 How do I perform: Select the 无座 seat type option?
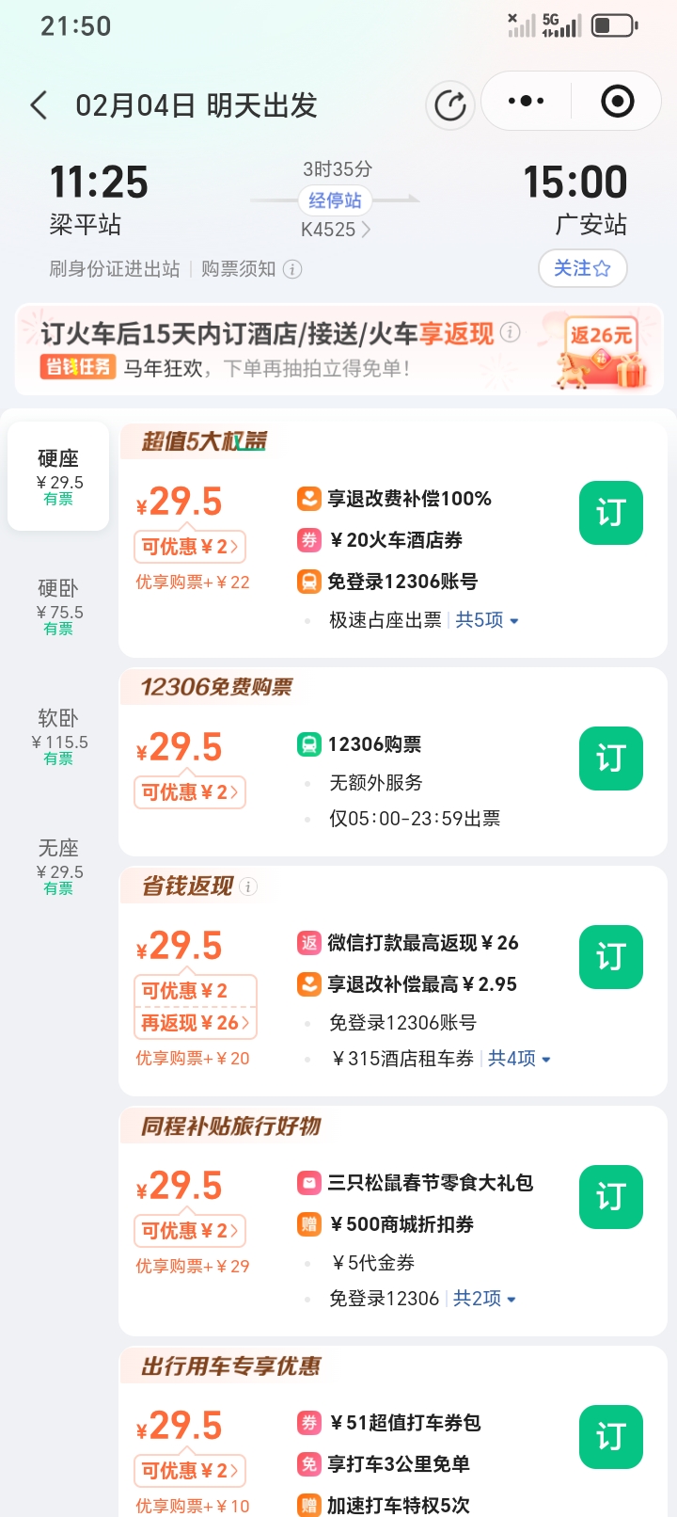pos(58,866)
